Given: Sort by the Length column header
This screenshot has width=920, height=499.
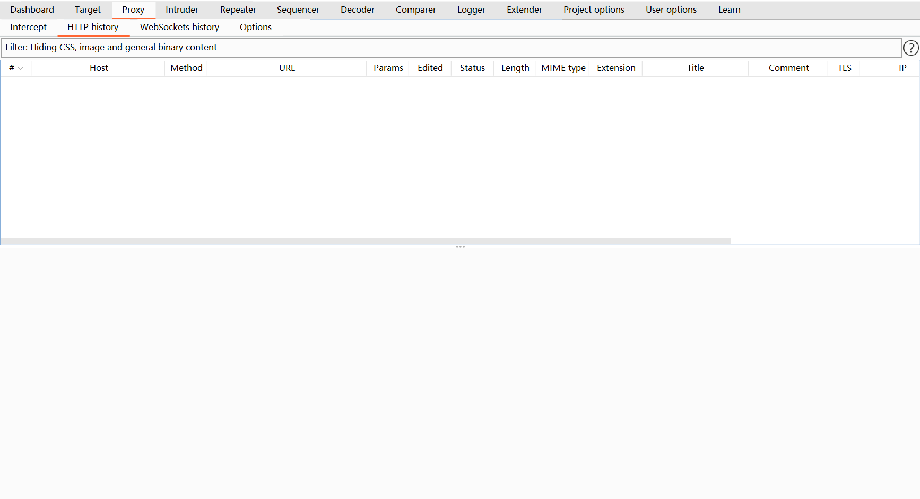Looking at the screenshot, I should (515, 68).
